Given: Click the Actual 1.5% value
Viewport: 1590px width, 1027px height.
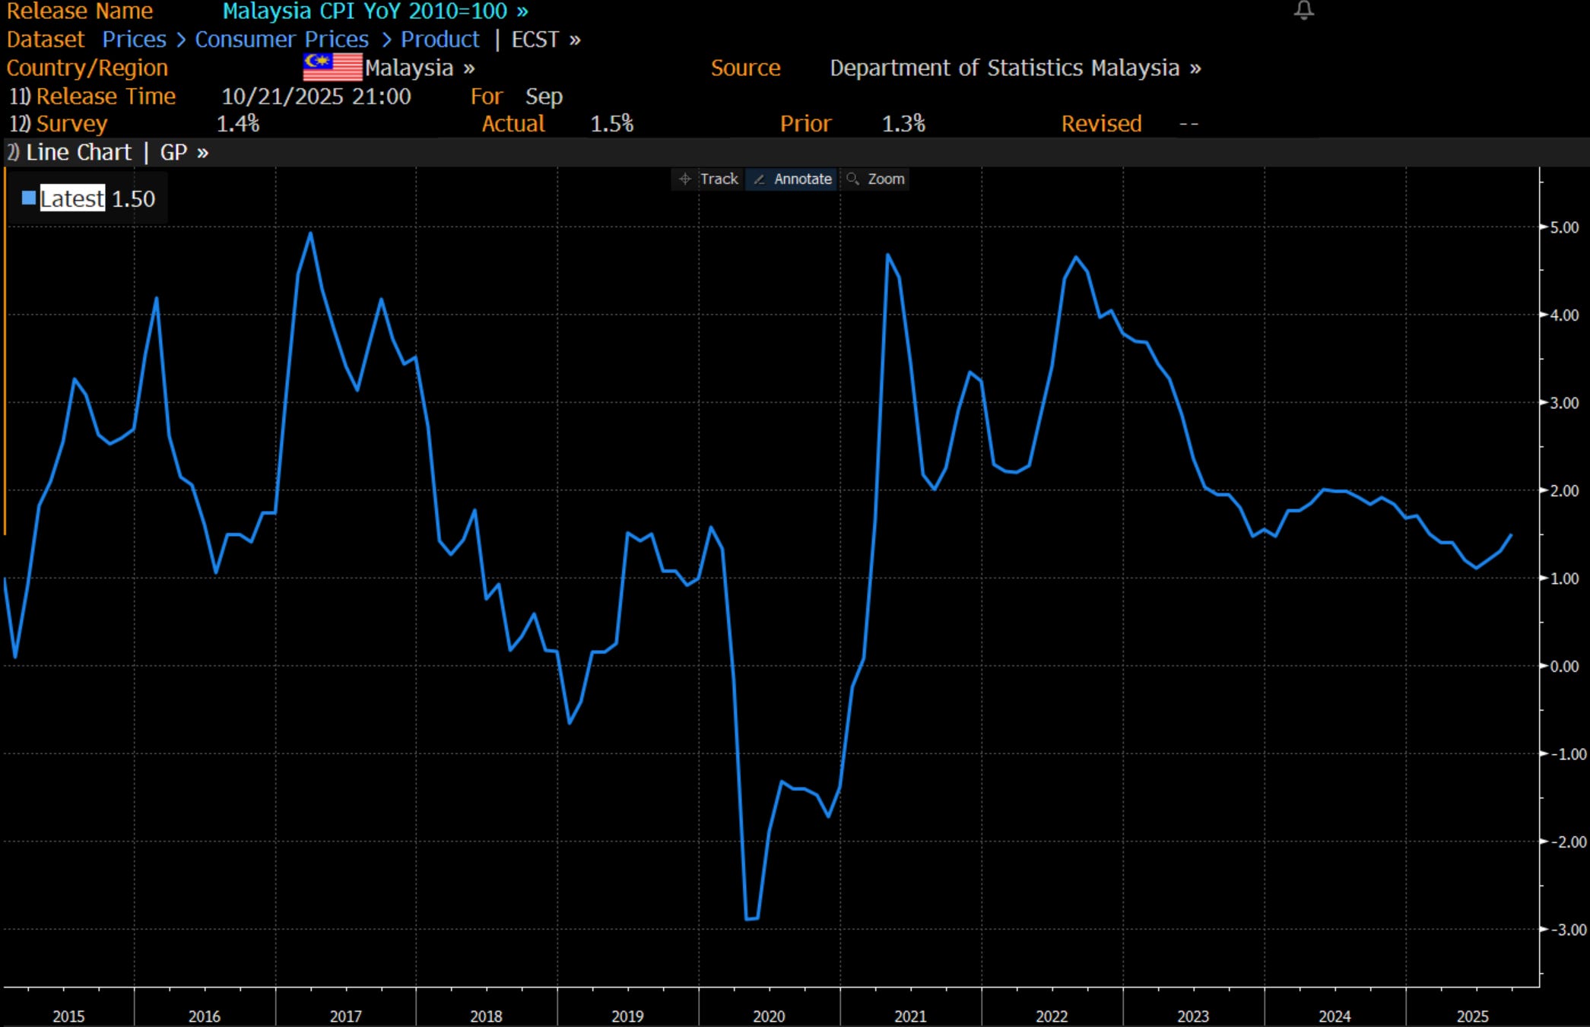Looking at the screenshot, I should click(x=611, y=124).
